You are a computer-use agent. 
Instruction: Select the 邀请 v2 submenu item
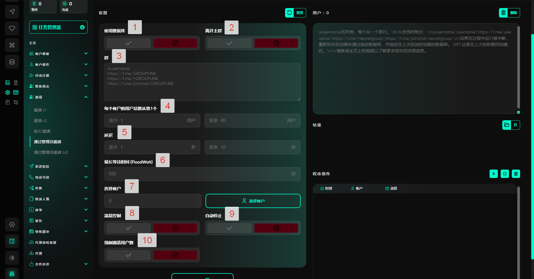click(40, 121)
